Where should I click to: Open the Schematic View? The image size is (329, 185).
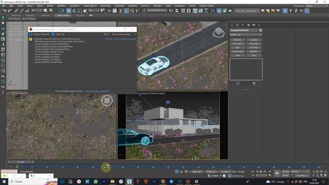pos(206,11)
